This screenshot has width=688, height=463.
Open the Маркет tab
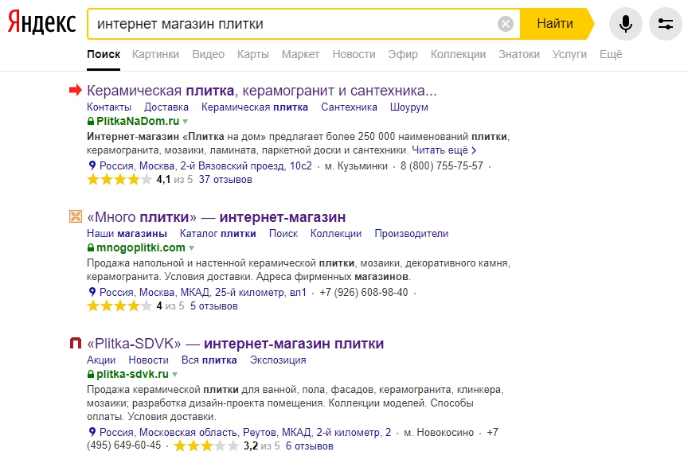(x=300, y=54)
